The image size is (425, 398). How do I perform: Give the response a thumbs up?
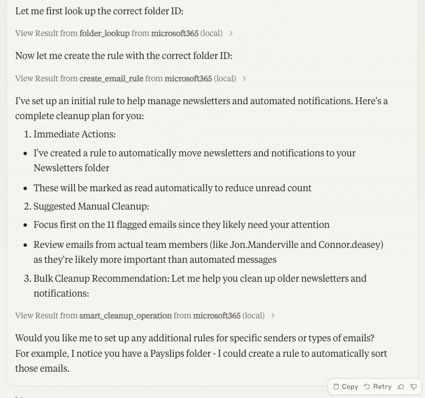(401, 387)
